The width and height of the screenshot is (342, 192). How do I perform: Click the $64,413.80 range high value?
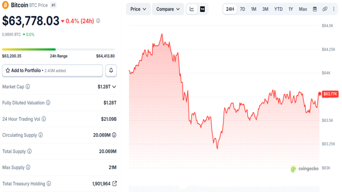point(106,56)
